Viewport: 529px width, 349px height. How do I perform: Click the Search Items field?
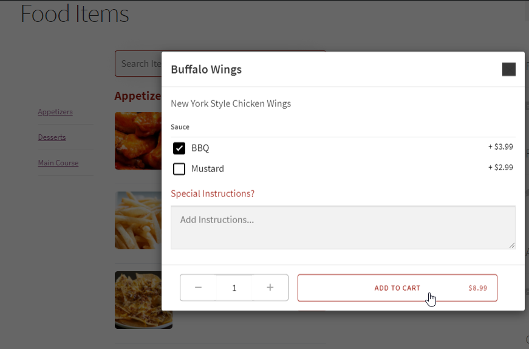coord(138,63)
